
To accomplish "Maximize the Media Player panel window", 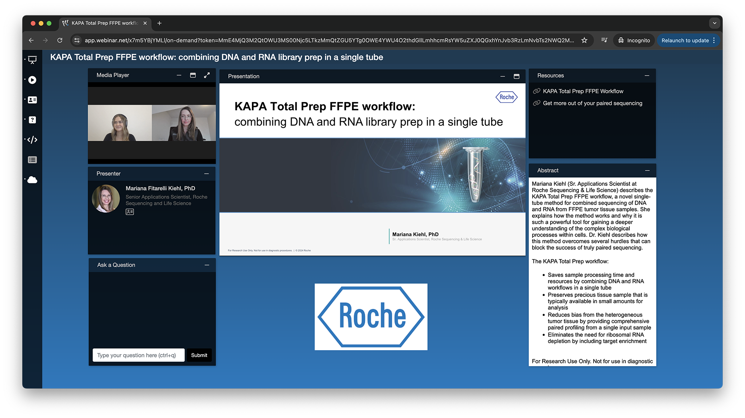I will [x=193, y=75].
